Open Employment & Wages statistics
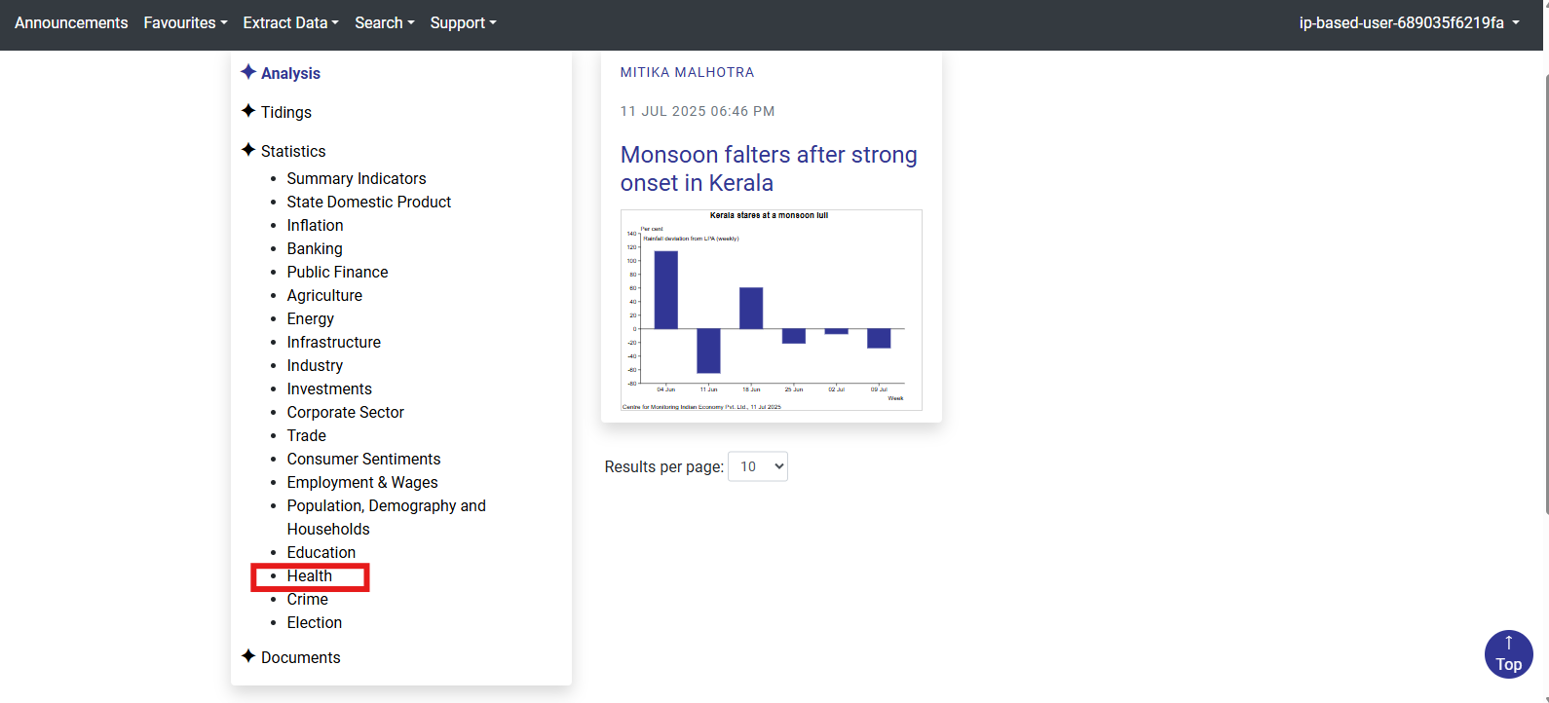Image resolution: width=1549 pixels, height=703 pixels. [362, 482]
